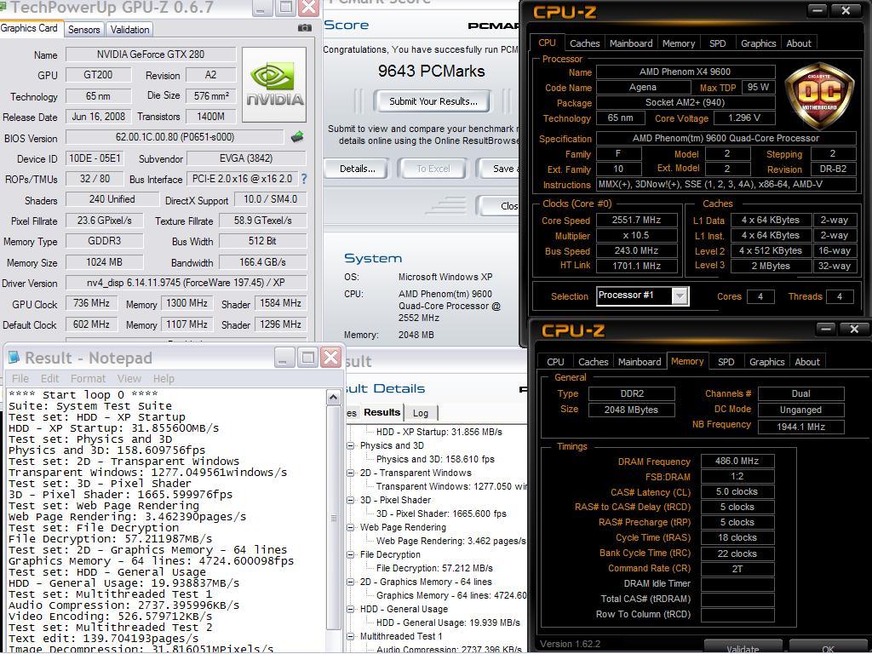
Task: Click the NVIDIA logo in GPU-Z
Action: click(x=274, y=84)
